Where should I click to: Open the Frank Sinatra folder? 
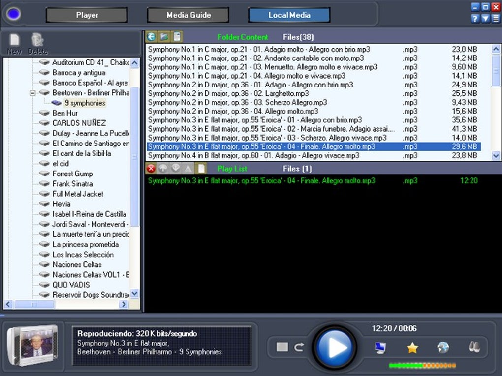pos(73,184)
